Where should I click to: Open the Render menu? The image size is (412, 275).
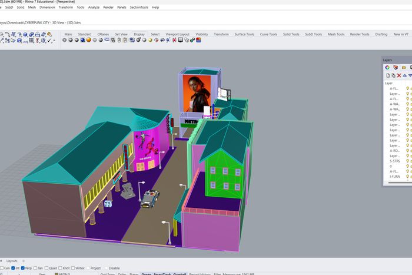coord(108,8)
